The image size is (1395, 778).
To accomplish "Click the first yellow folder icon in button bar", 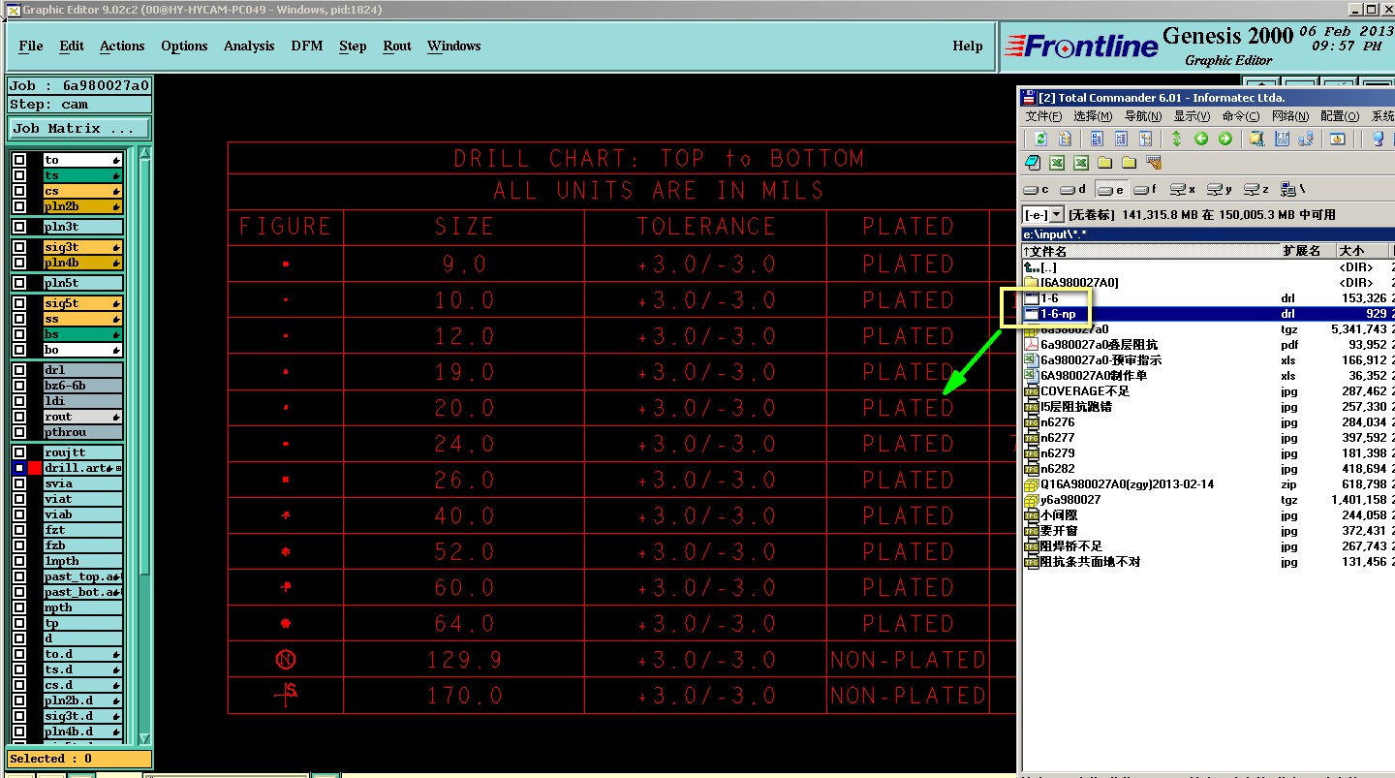I will 1104,163.
